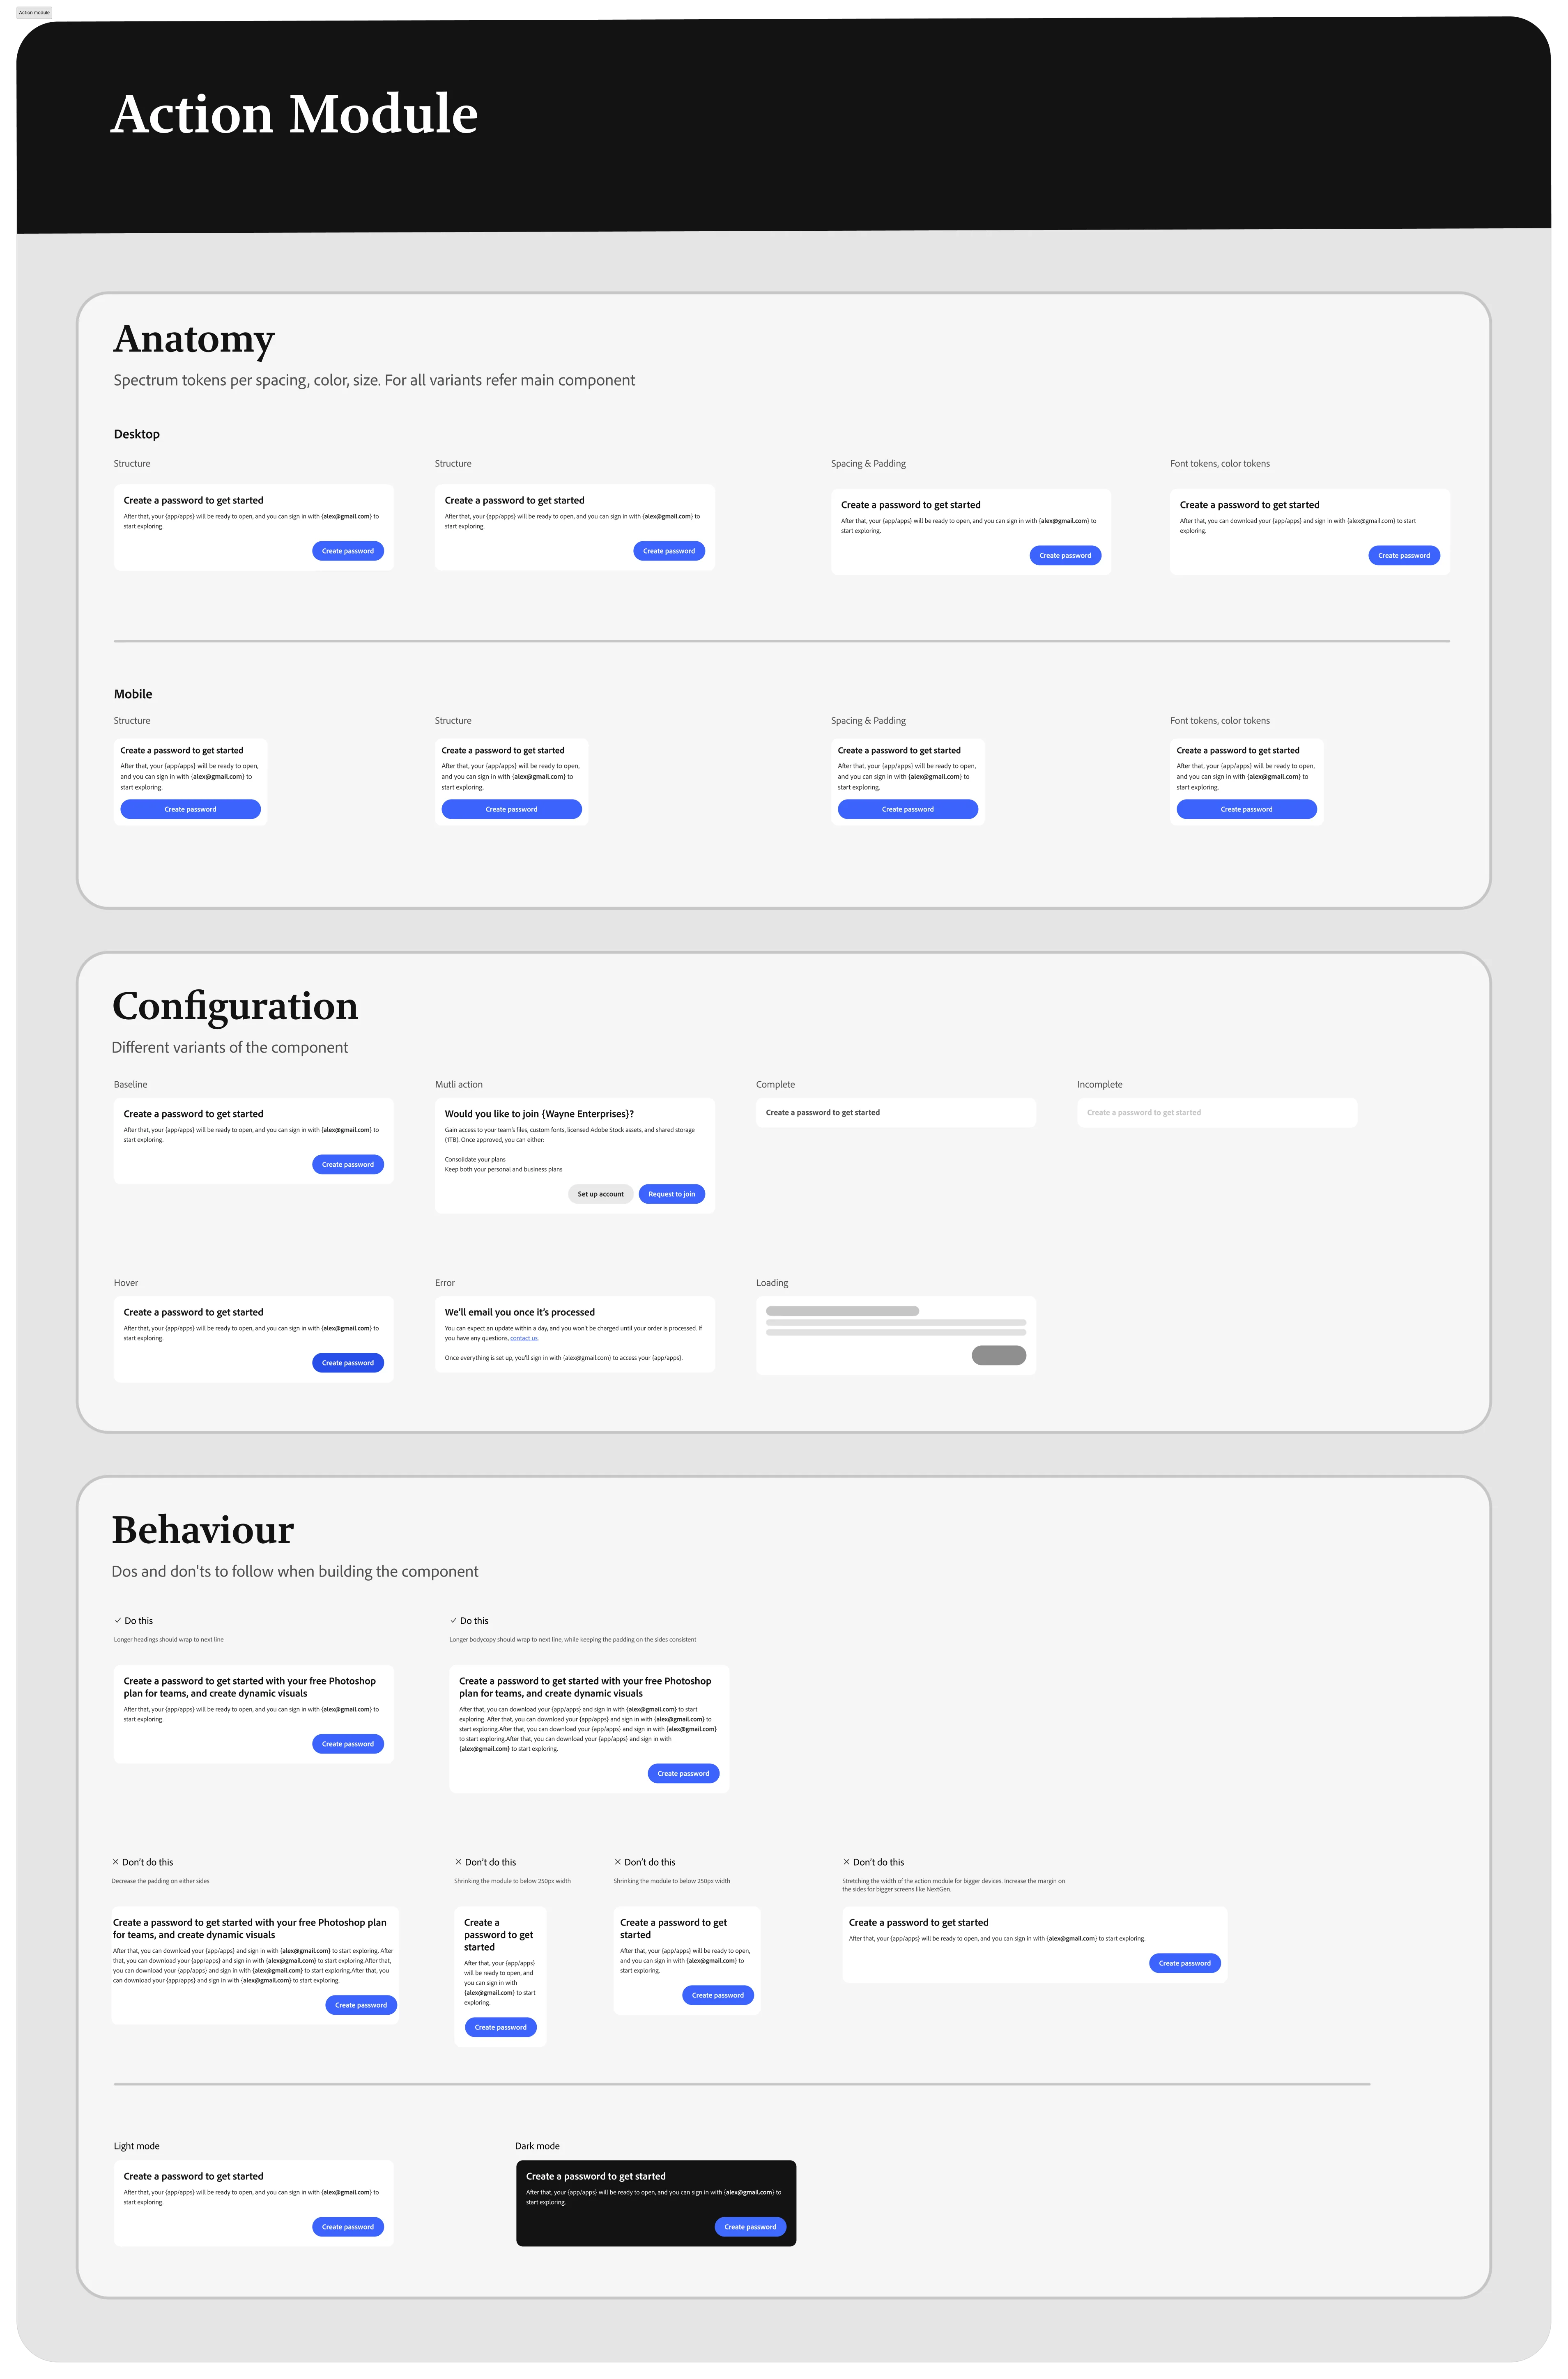Screen dimensions: 1568x2379
Task: Click the 'We'll email you once it's processed' heading
Action: [520, 1312]
